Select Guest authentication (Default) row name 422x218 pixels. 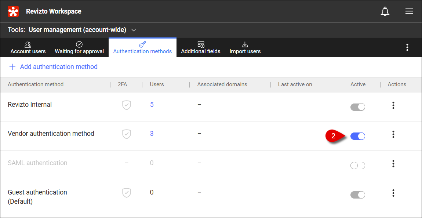[x=37, y=197]
